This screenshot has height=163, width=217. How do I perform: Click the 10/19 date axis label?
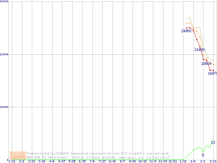coord(142,162)
